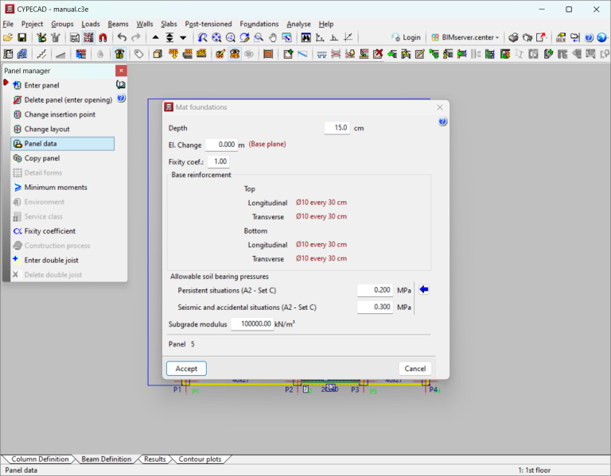The image size is (611, 476).
Task: Select Fixity coefficient in Panel manager
Action: tap(49, 231)
